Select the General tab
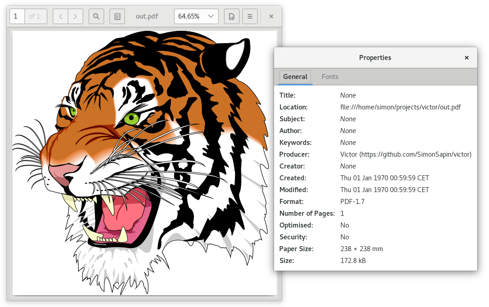The image size is (489, 307). (x=295, y=77)
